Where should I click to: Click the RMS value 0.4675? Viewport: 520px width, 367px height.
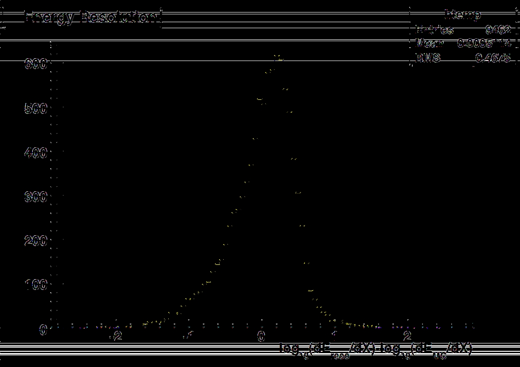pos(494,58)
